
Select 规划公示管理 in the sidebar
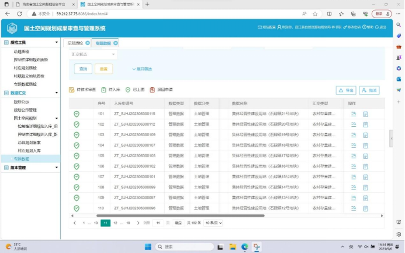point(25,110)
